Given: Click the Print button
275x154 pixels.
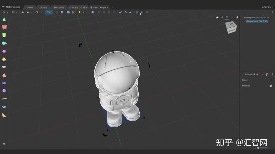Looking at the screenshot, I should pos(49,12).
